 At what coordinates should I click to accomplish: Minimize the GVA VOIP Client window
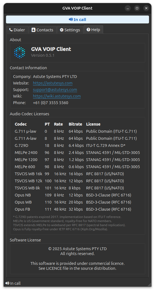128,8
